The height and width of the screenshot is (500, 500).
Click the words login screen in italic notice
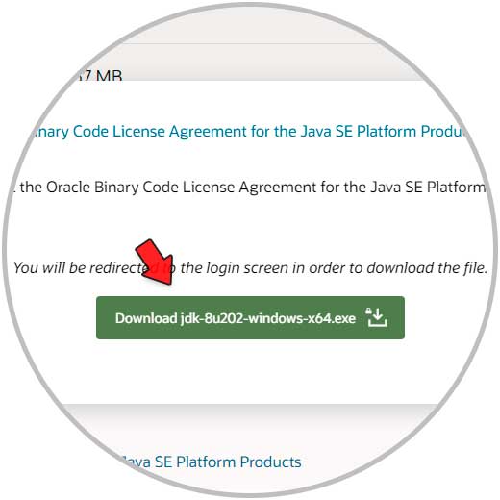point(247,268)
